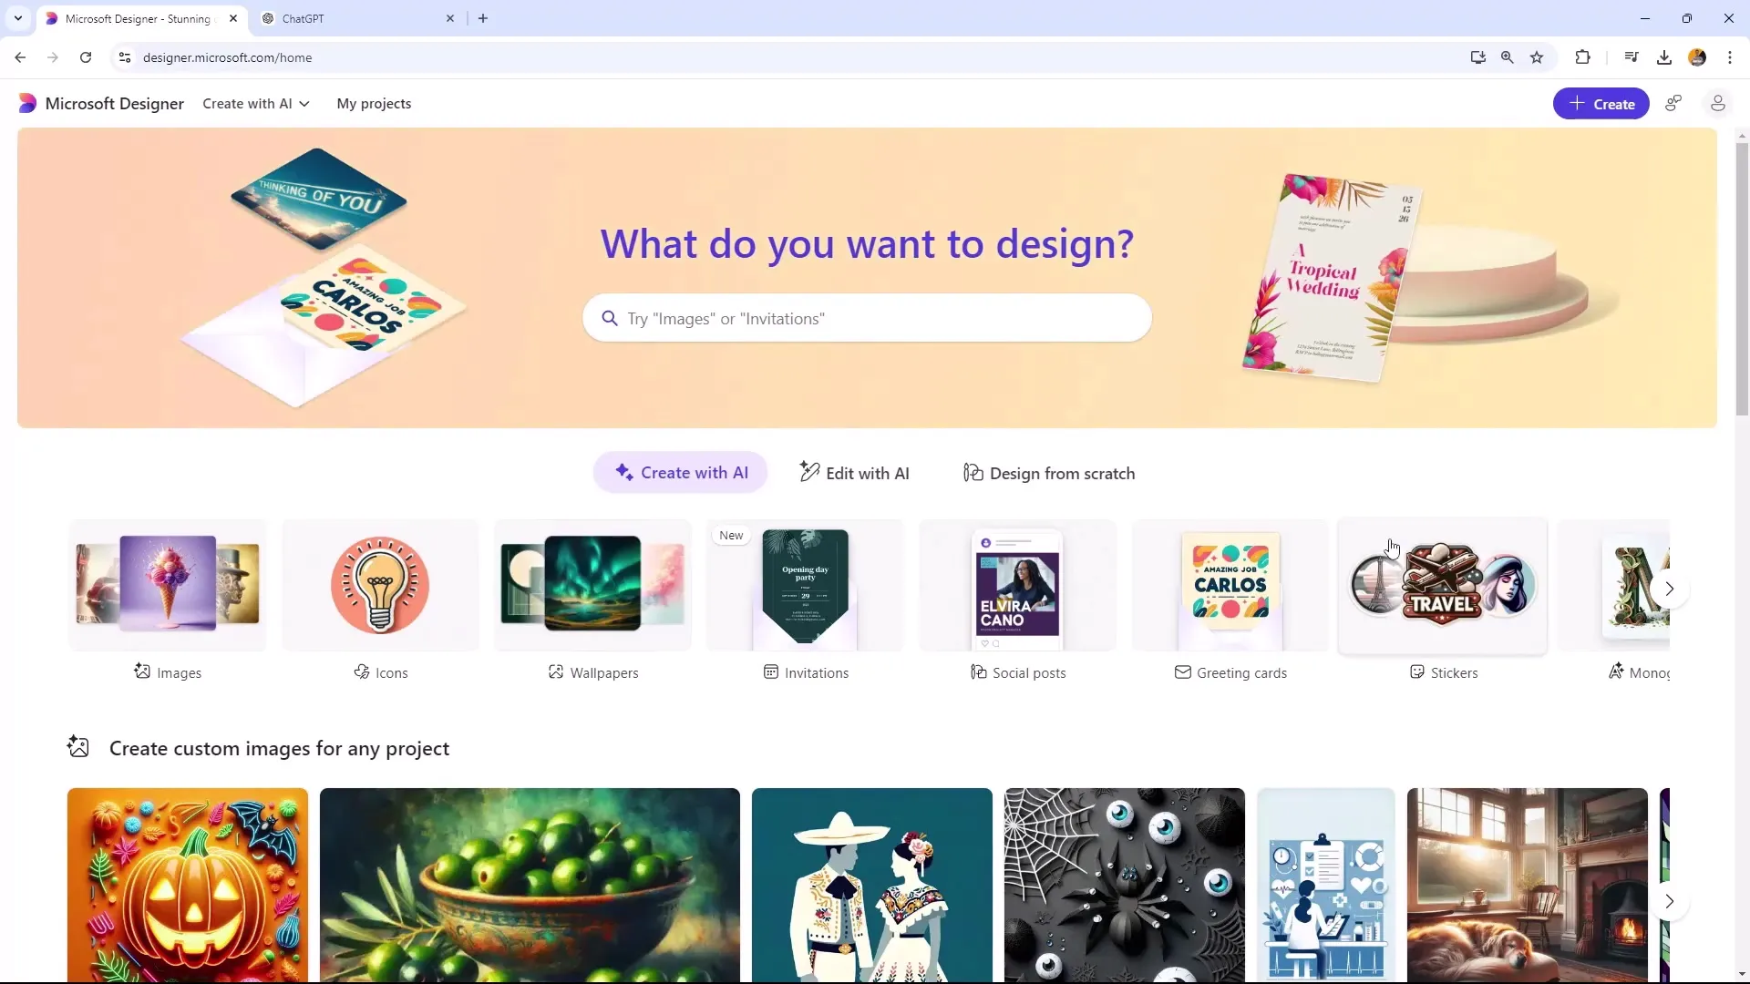Select the Create with AI tab
This screenshot has height=984, width=1750.
[x=682, y=474]
